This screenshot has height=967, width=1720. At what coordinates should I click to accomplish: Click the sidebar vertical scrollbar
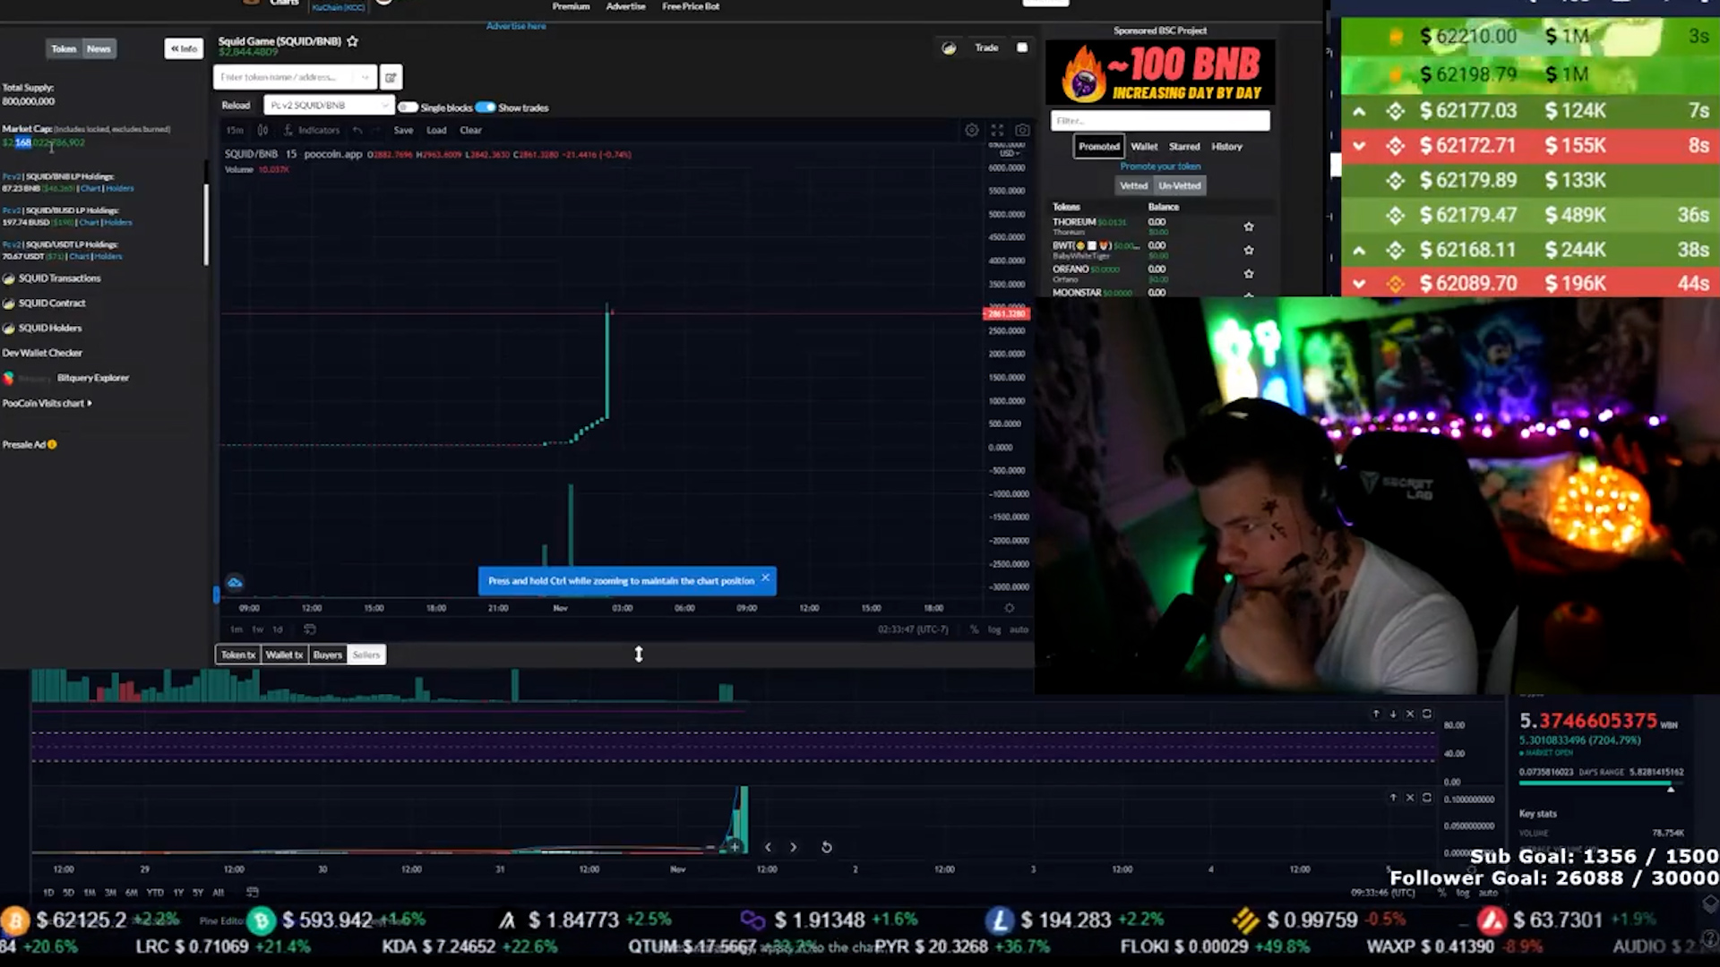pos(206,225)
